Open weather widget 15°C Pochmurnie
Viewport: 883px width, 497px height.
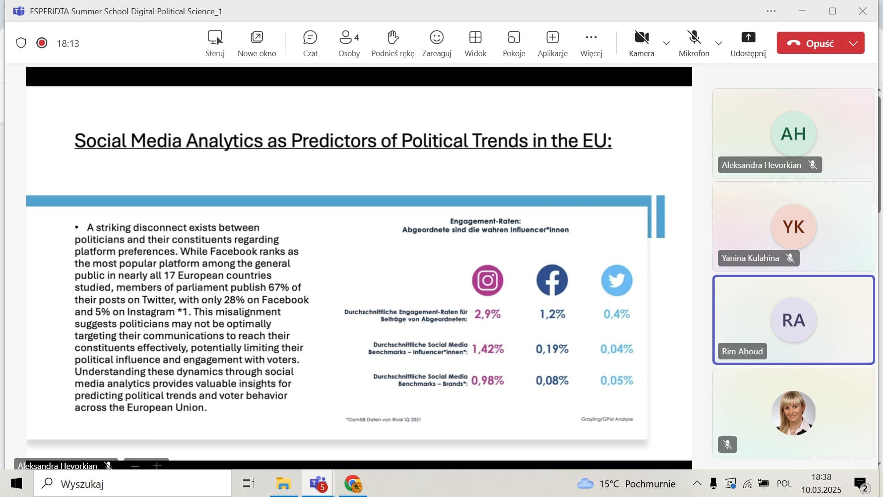(x=626, y=484)
